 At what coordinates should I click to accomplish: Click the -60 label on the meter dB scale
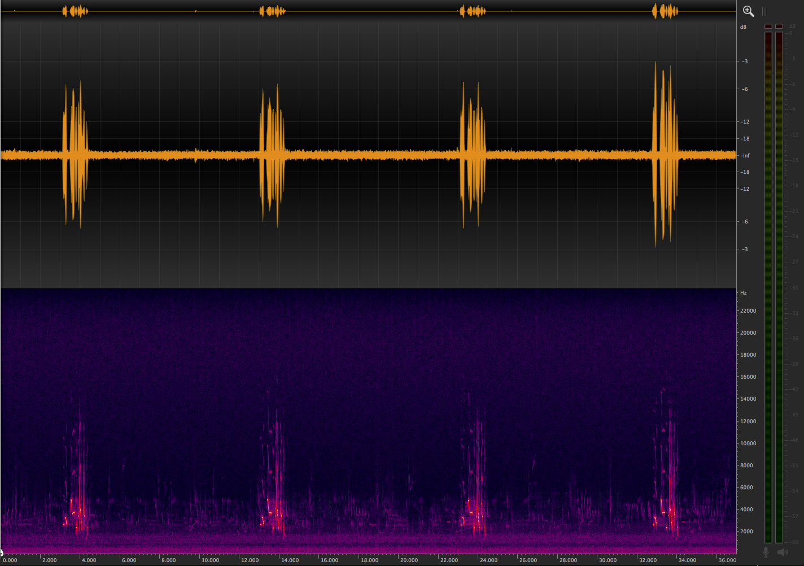click(x=793, y=542)
